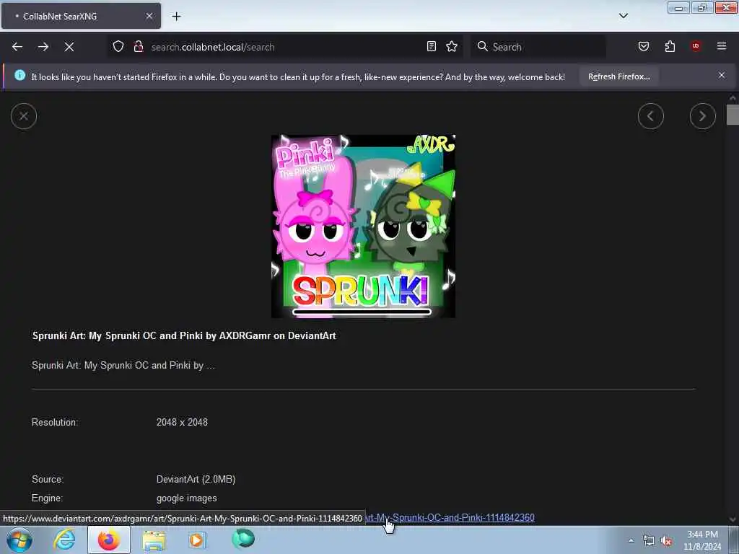The height and width of the screenshot is (554, 739).
Task: Select the google images engine text
Action: point(187,498)
